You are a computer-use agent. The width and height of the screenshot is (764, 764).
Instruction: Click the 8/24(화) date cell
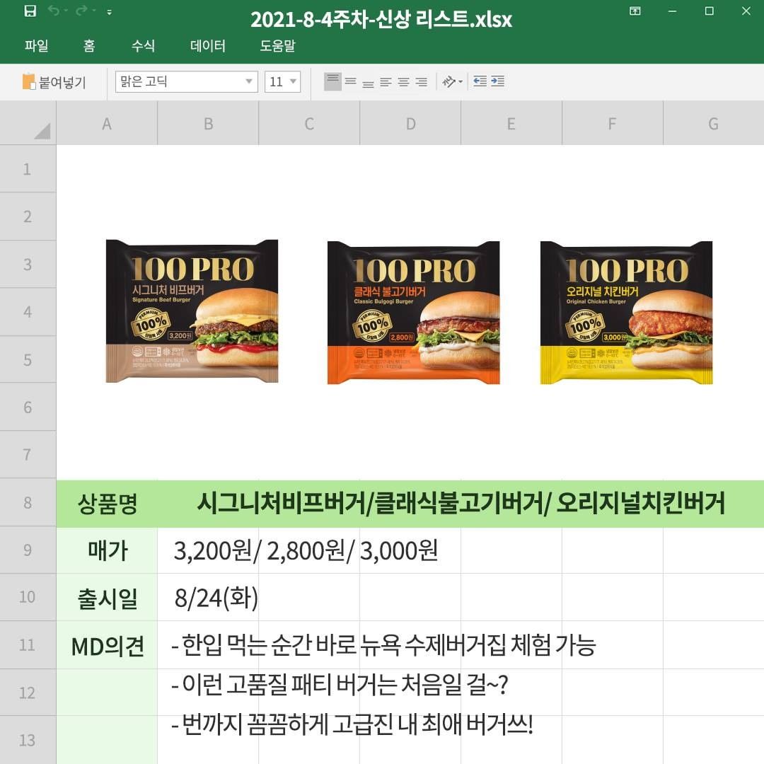point(216,598)
